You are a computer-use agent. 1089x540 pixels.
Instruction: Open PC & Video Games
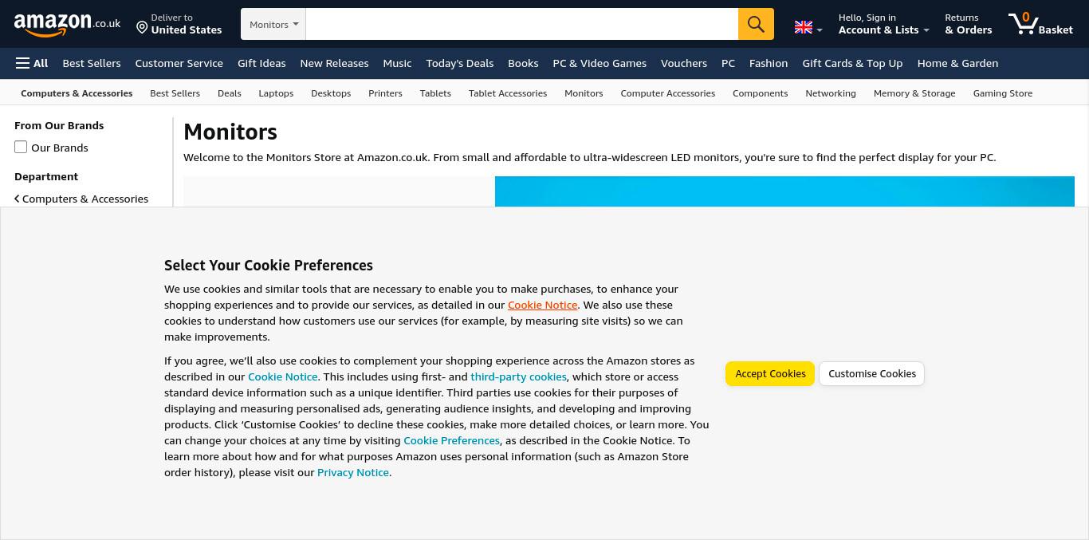click(x=600, y=63)
